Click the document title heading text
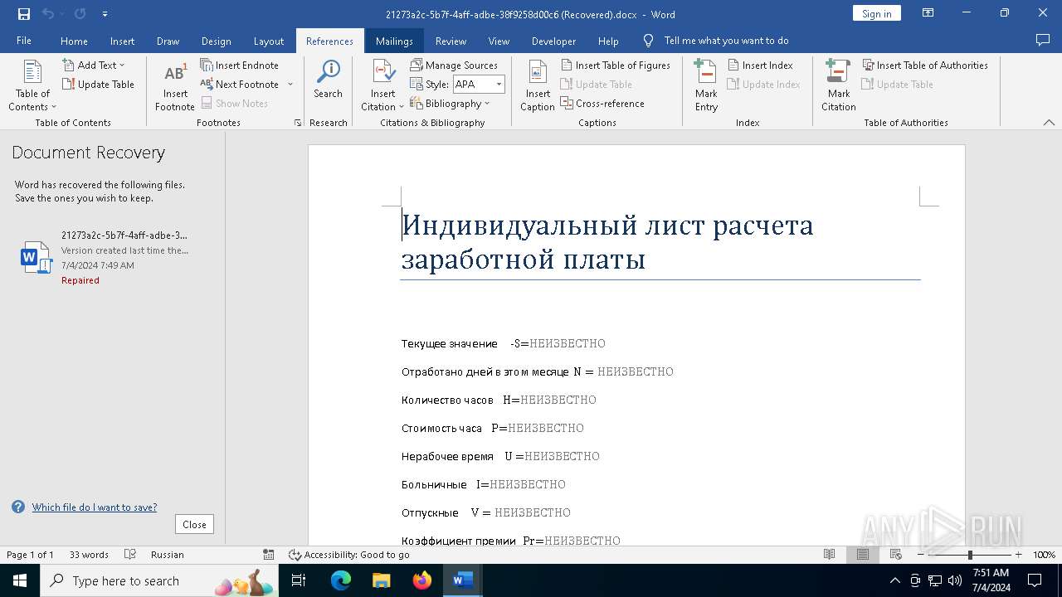 [607, 242]
